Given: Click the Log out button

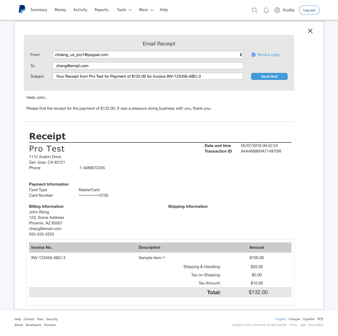Looking at the screenshot, I should [309, 10].
